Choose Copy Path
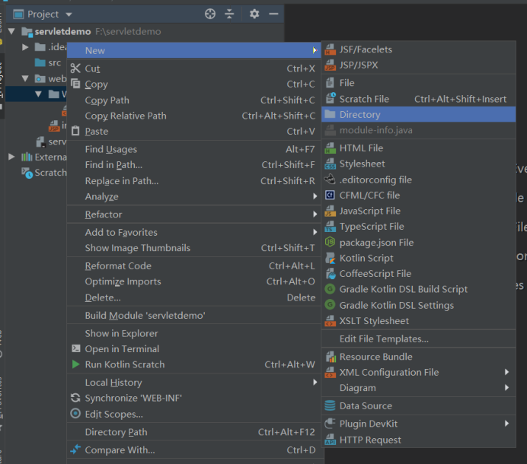This screenshot has width=527, height=464. tap(194, 100)
